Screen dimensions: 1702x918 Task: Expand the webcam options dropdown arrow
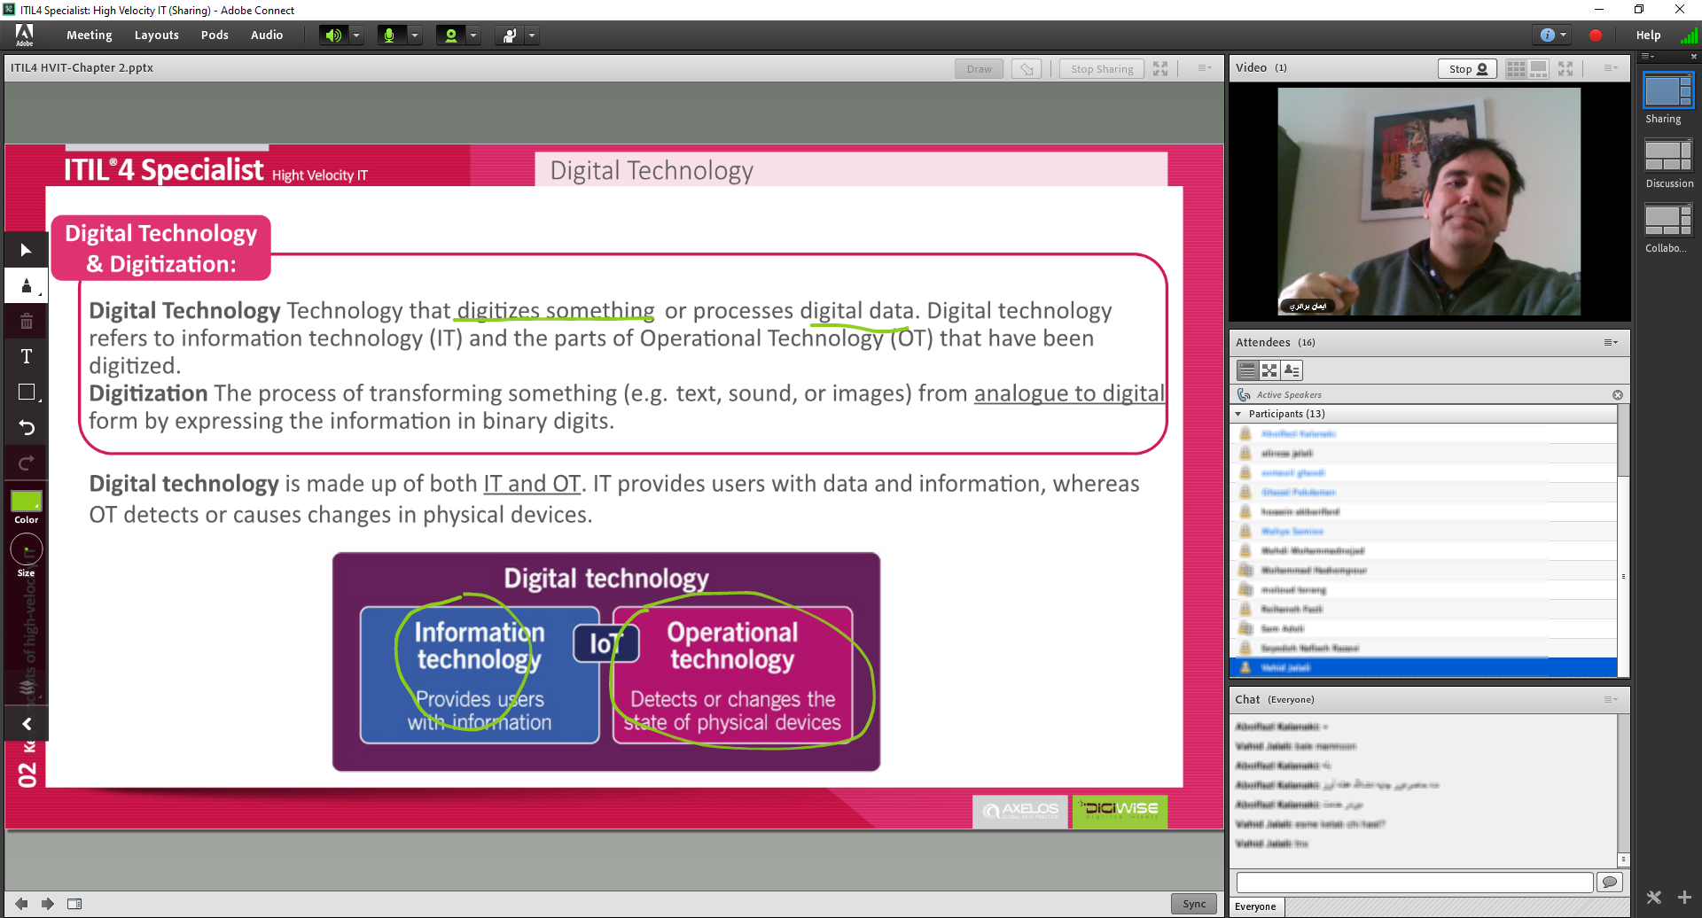474,35
